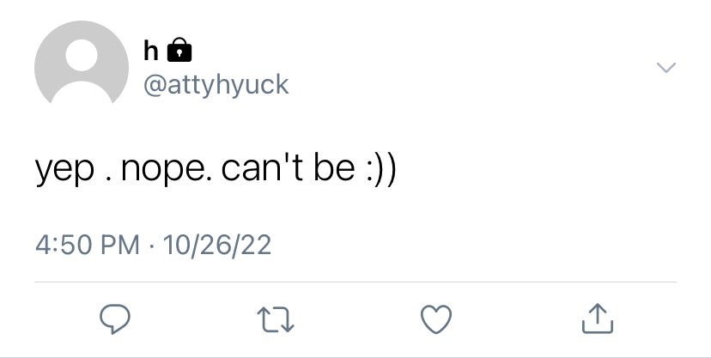711x358 pixels.
Task: Click empty space between heart and share icons
Action: click(517, 319)
